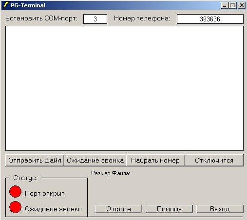Image resolution: width=247 pixels, height=220 pixels.
Task: Click the Номер телефона label
Action: coord(142,18)
